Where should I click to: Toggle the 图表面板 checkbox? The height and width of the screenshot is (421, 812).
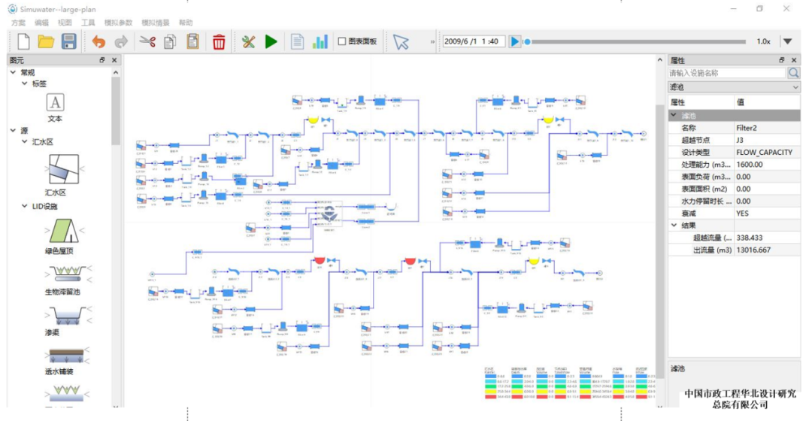coord(342,42)
